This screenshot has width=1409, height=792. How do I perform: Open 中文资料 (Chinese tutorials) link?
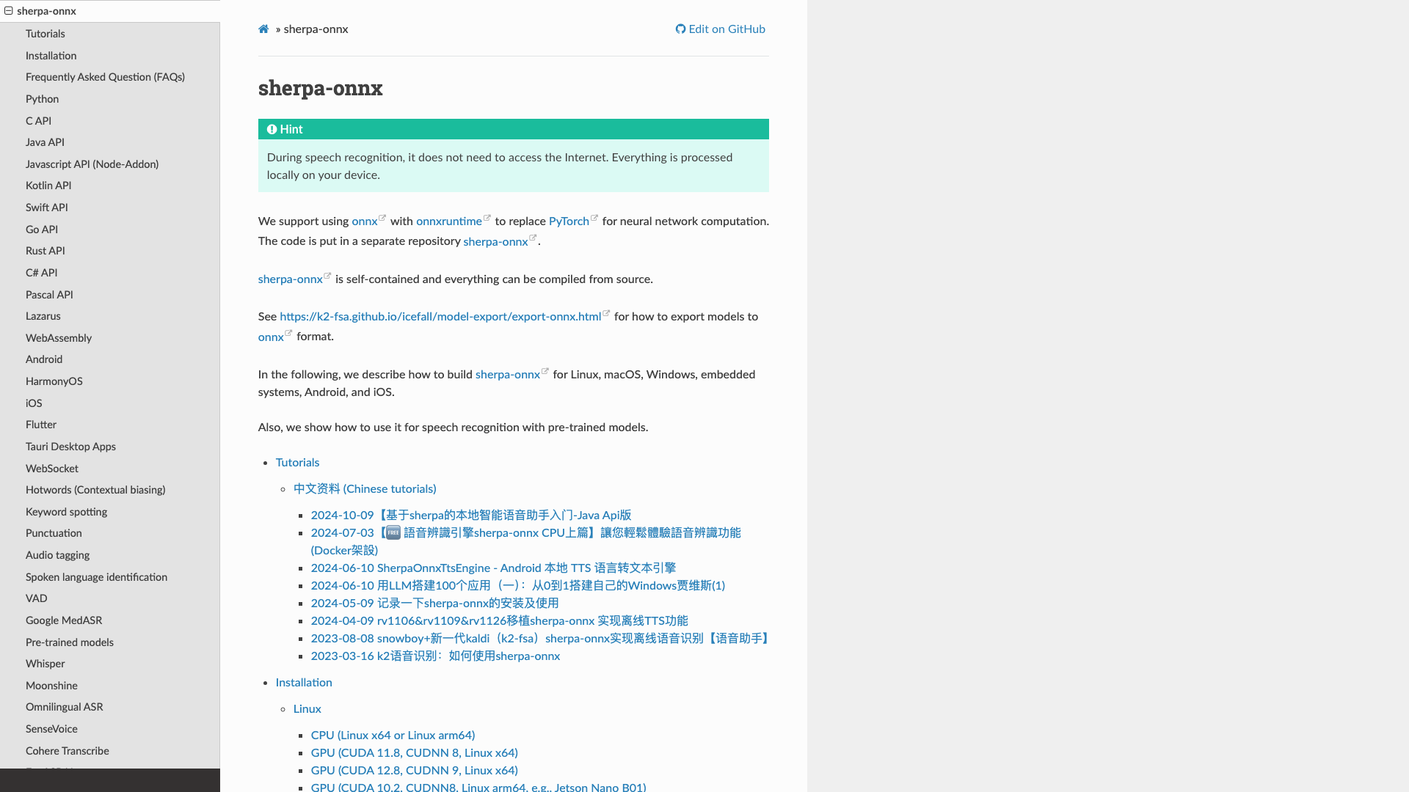[x=365, y=488]
